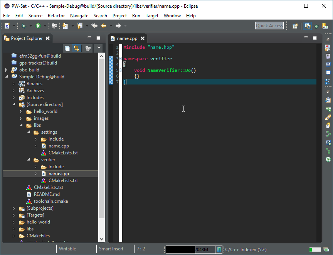Open the Navigate menu

click(x=79, y=16)
